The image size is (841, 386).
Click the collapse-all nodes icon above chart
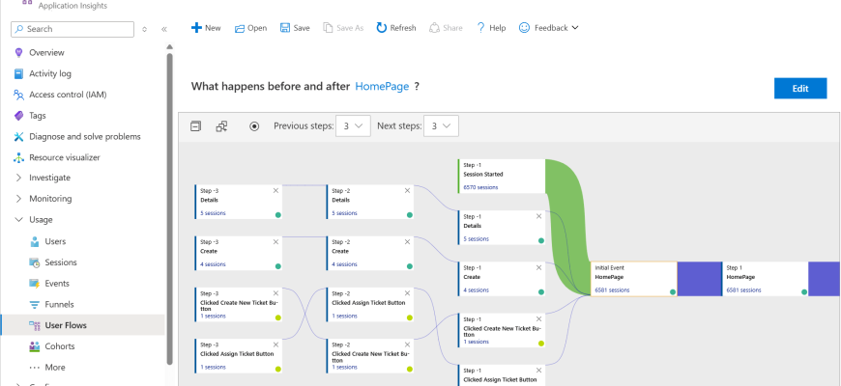point(195,125)
